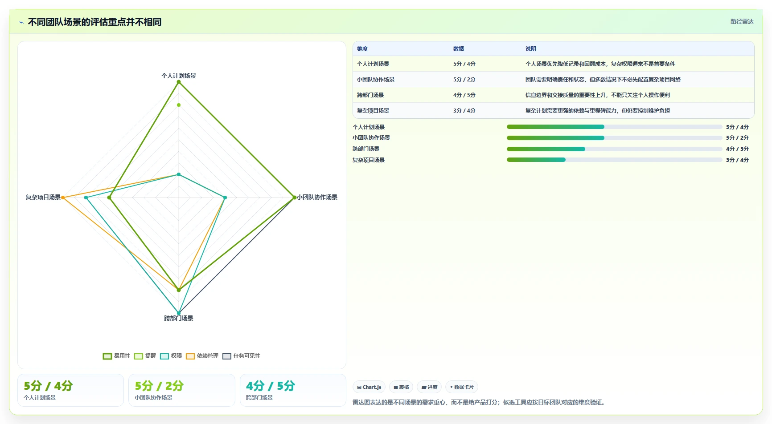Toggle the 依赖管理 legend series
The height and width of the screenshot is (424, 772).
click(x=202, y=356)
